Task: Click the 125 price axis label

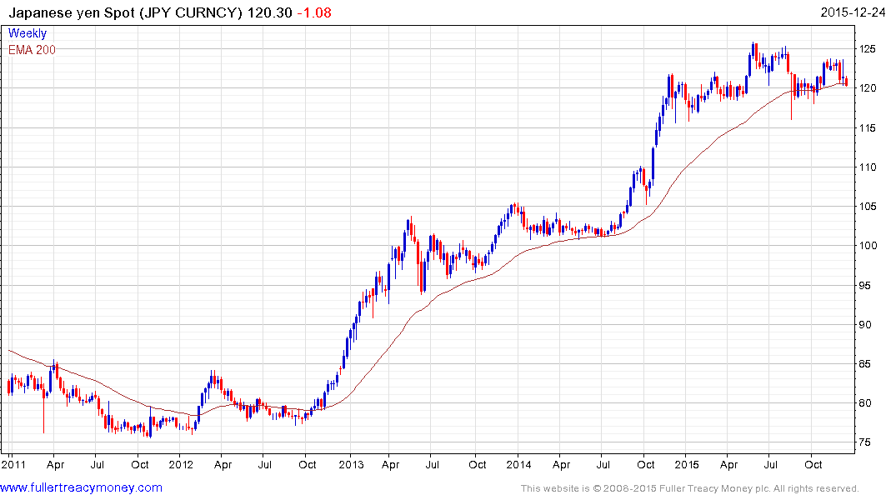Action: coord(868,49)
